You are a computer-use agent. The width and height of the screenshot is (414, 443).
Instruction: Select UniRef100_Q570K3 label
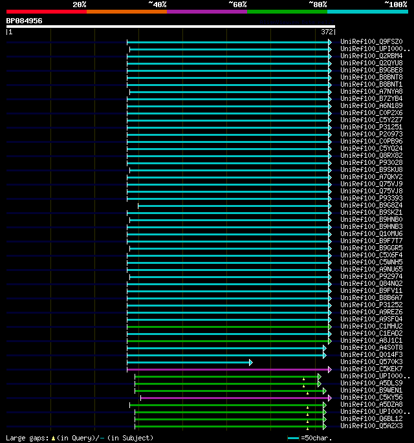(371, 362)
